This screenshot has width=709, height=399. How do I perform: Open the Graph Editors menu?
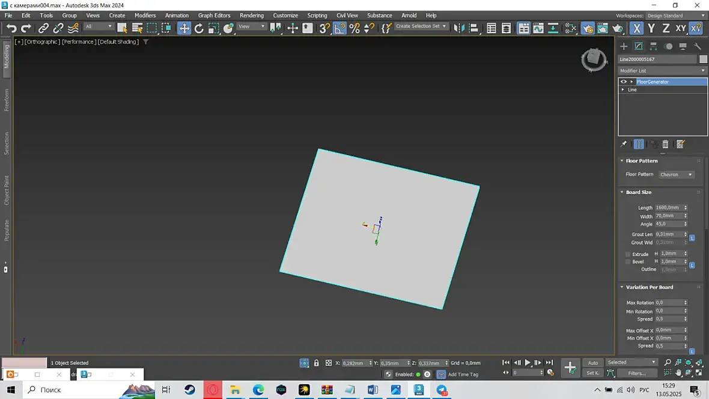click(214, 15)
